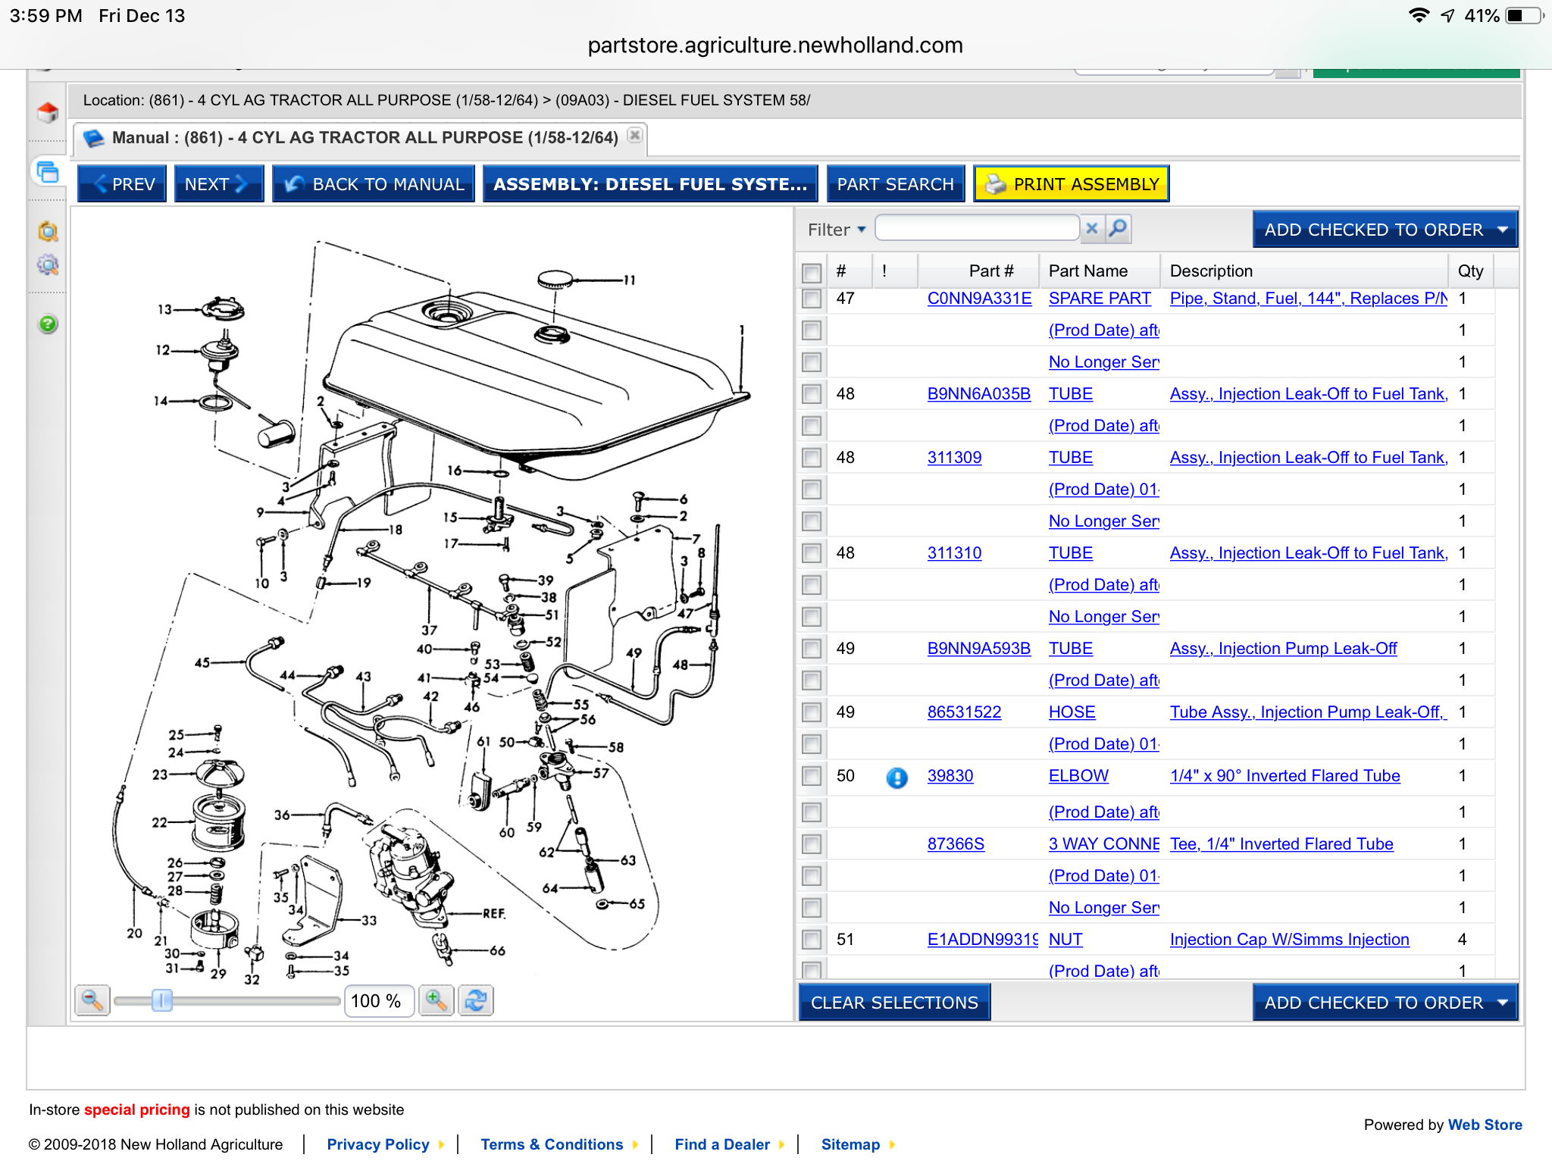Open Injection Cap W/Simms Injection description

tap(1289, 940)
